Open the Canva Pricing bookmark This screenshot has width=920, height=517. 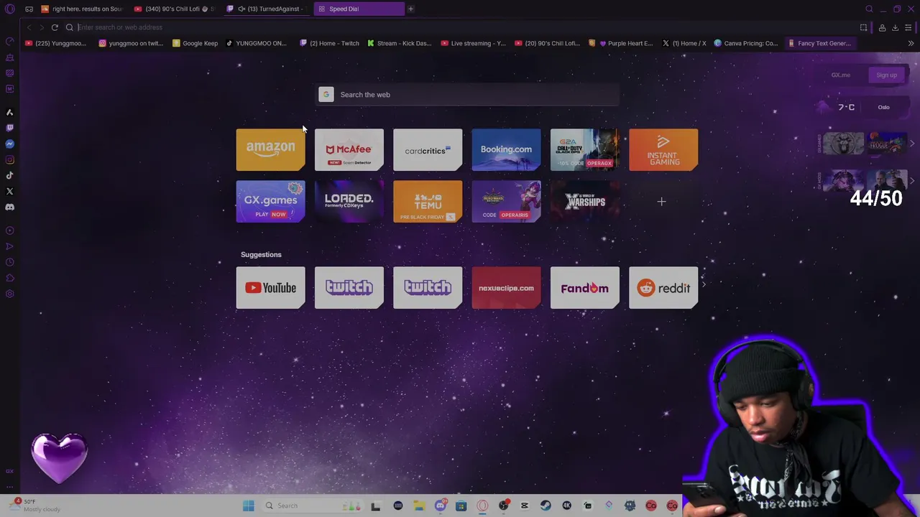(745, 43)
